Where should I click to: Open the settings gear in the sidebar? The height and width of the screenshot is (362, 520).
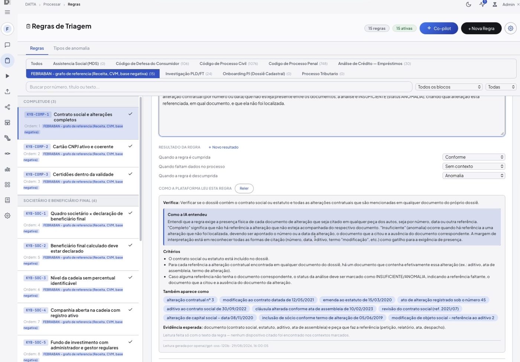pos(7,216)
